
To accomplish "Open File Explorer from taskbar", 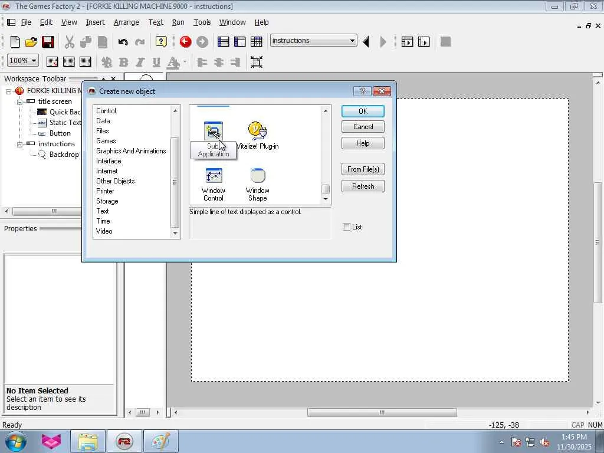I will tap(88, 442).
